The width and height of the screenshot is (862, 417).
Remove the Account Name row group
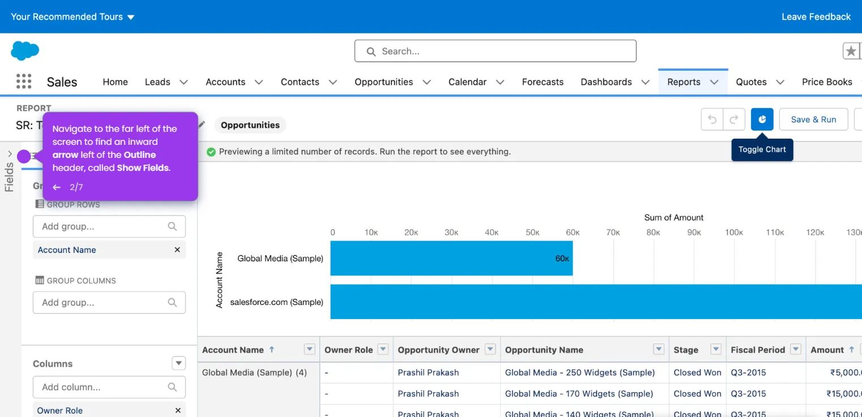pos(177,250)
